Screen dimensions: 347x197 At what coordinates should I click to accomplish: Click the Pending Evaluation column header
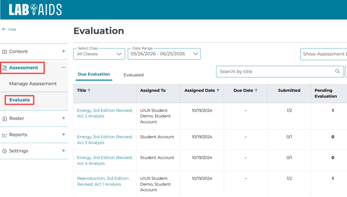tap(326, 93)
